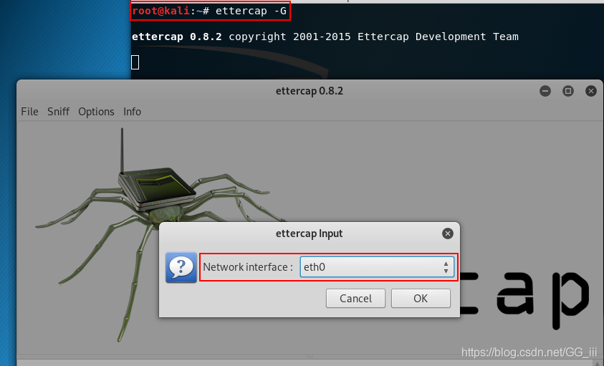Click the combo box up/down arrows
This screenshot has height=366, width=604.
446,267
